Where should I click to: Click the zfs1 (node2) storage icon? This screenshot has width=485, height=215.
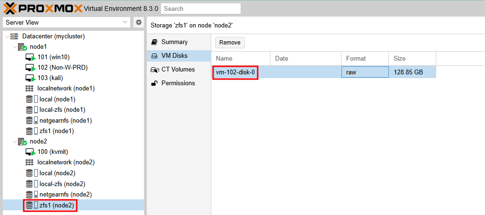point(32,205)
